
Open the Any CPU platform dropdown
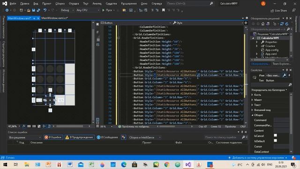click(88, 10)
